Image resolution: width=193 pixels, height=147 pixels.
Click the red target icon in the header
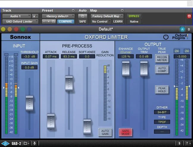pos(189,16)
